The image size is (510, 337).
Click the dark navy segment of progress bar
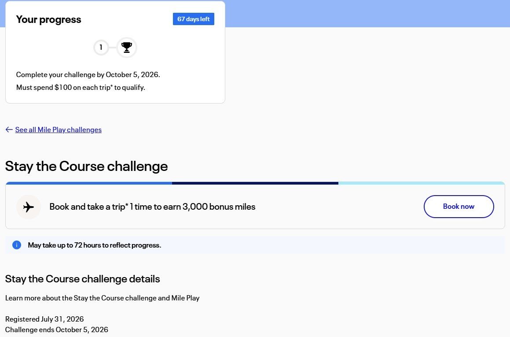point(255,183)
